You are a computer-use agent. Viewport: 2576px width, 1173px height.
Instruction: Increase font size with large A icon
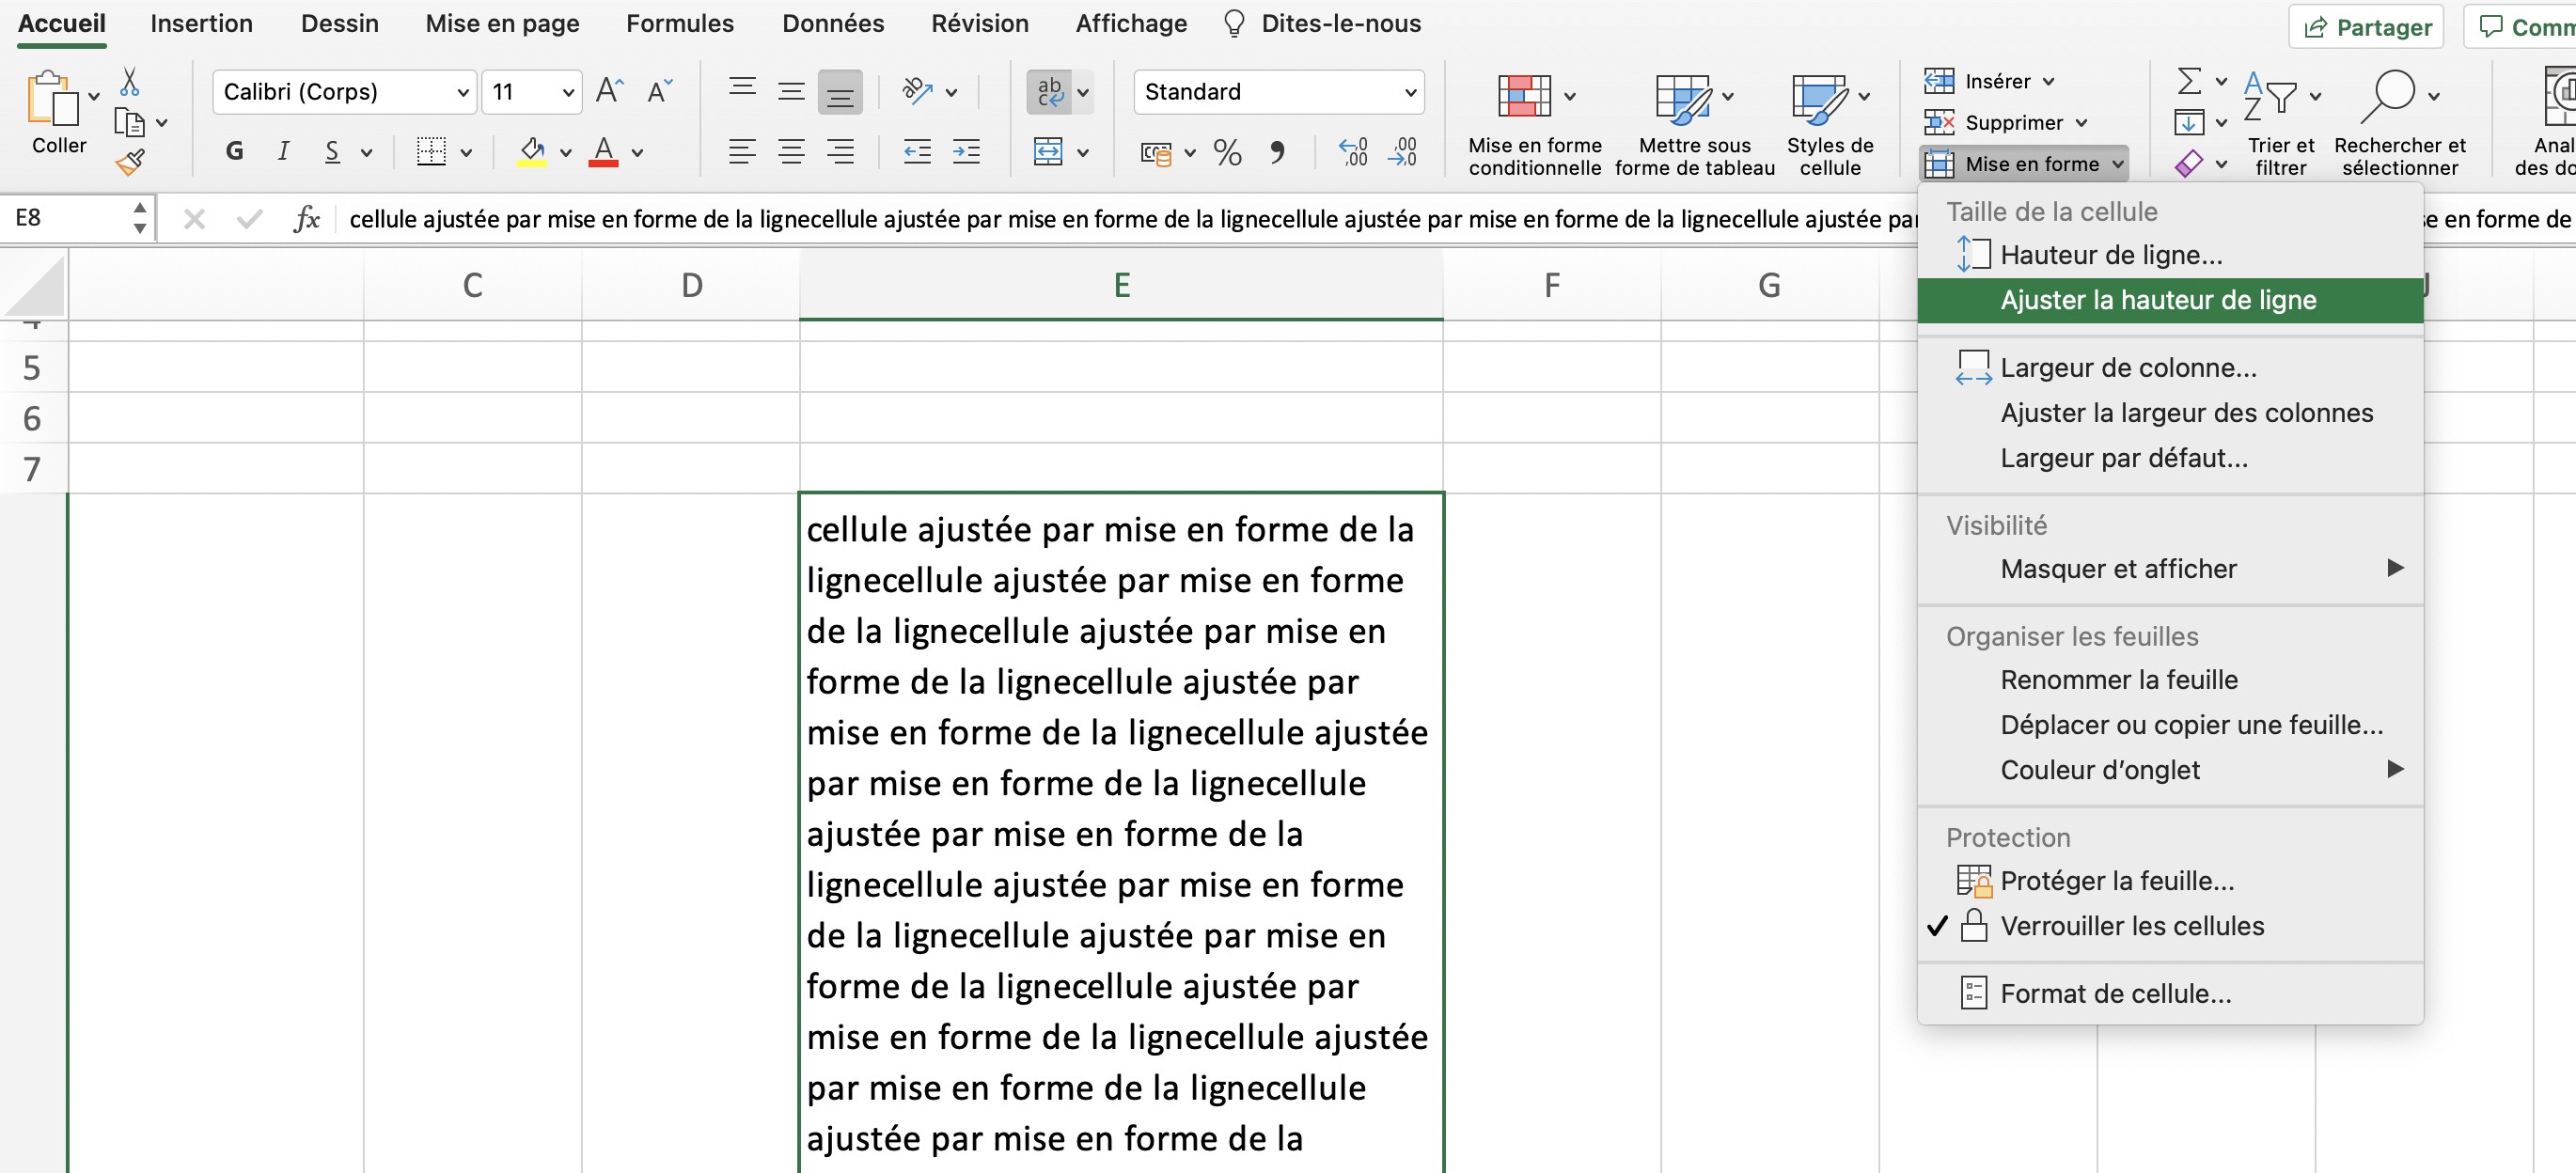click(x=609, y=92)
